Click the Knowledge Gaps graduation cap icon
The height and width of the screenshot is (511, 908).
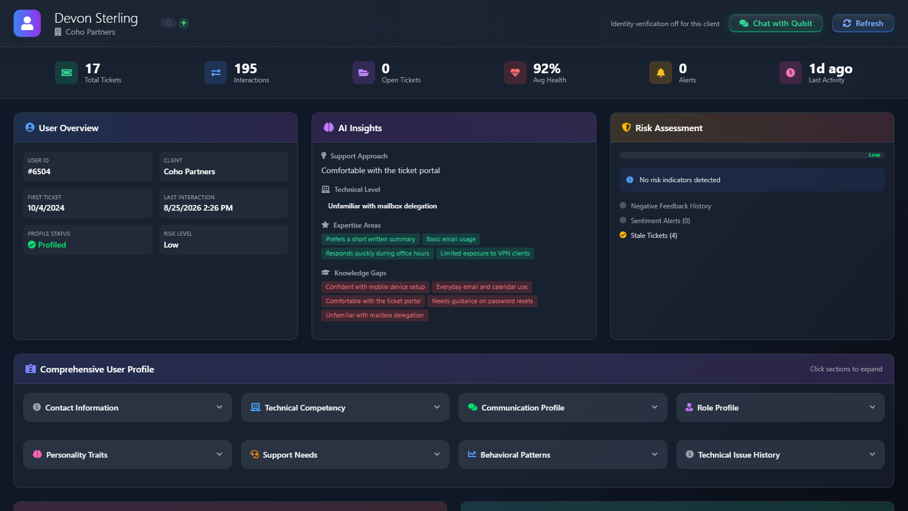tap(326, 273)
